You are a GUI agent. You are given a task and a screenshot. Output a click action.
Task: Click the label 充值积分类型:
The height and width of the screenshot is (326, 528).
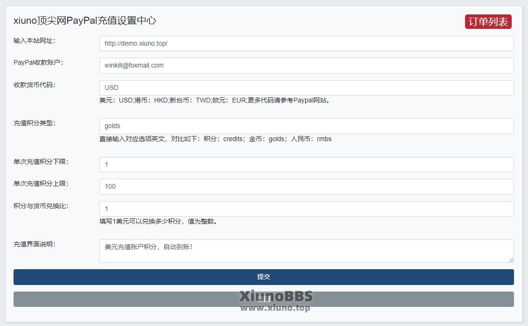click(x=35, y=123)
